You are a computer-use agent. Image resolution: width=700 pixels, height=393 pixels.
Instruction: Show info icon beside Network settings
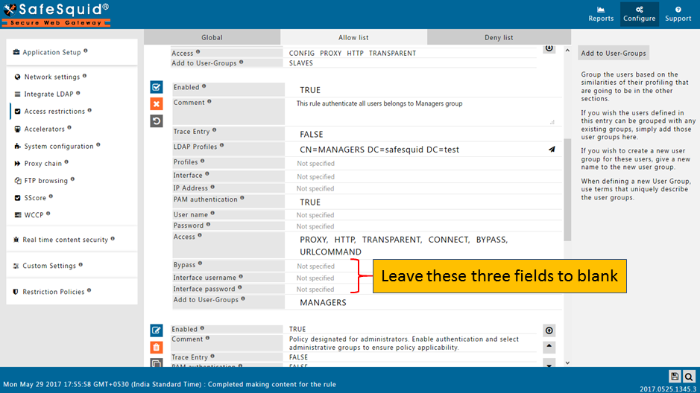pos(84,76)
